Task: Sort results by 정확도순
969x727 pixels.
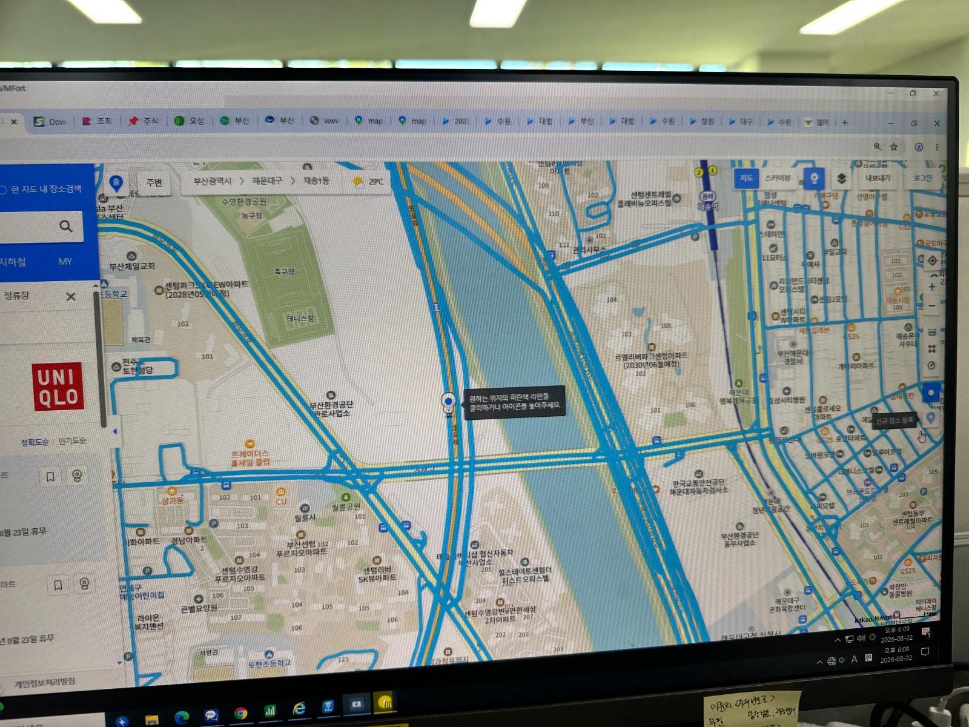Action: pyautogui.click(x=35, y=442)
